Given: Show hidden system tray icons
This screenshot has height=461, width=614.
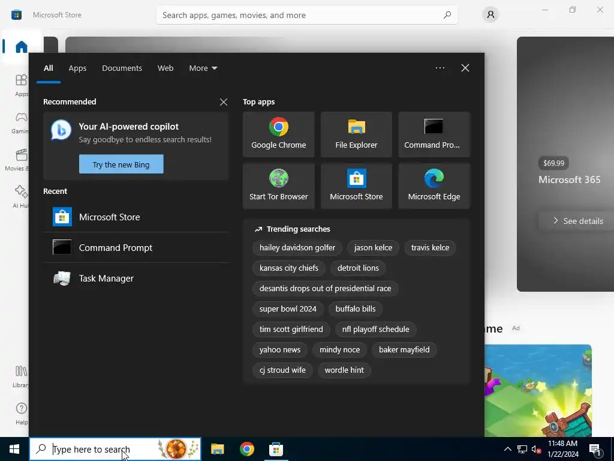Looking at the screenshot, I should point(507,449).
